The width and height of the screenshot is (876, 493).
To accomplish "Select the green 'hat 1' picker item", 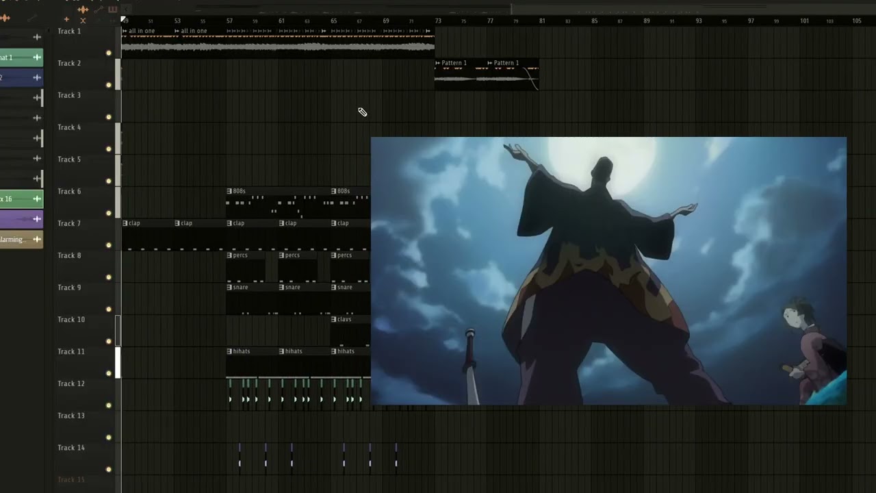I will [x=21, y=58].
